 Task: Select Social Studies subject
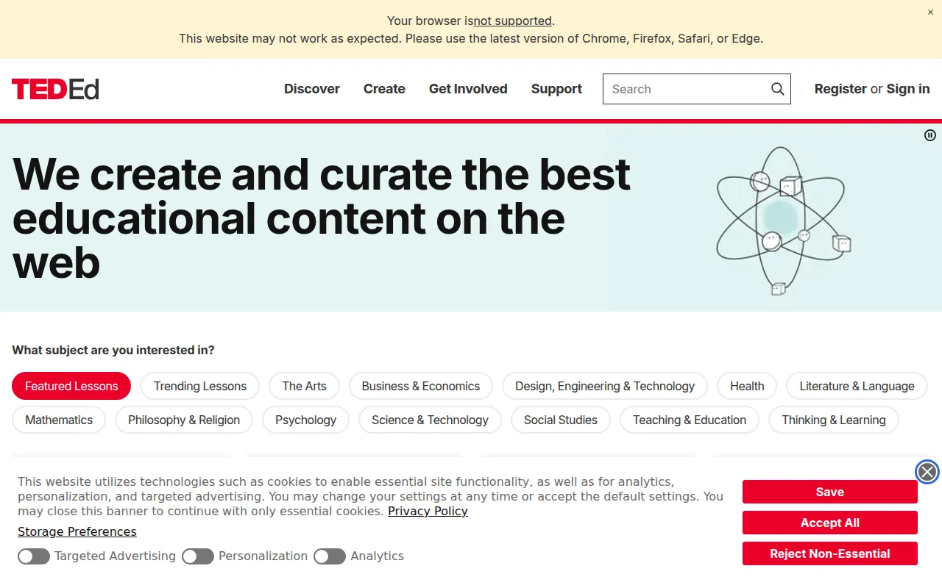pos(561,420)
